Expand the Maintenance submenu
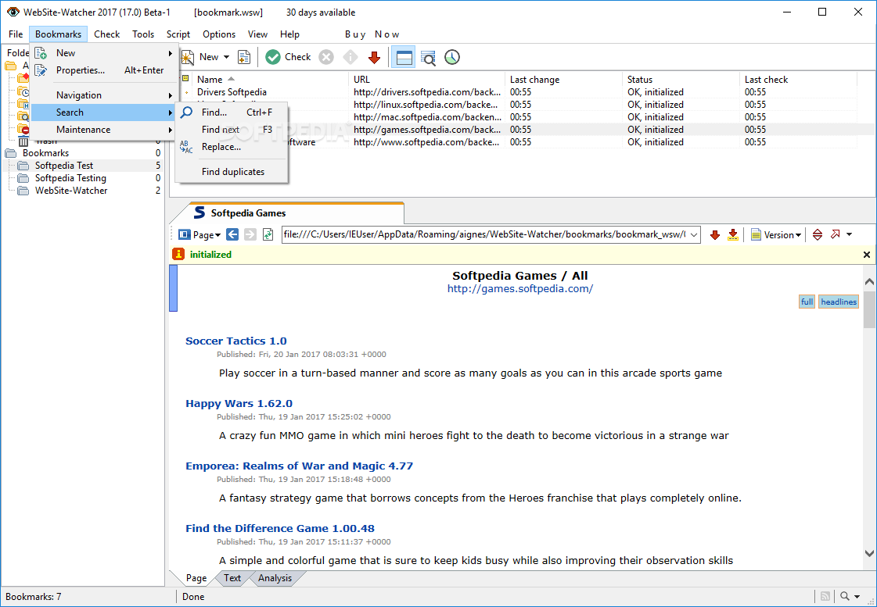Image resolution: width=877 pixels, height=607 pixels. [x=104, y=130]
